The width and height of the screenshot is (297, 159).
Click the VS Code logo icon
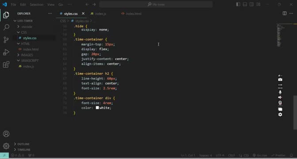coord(4,4)
